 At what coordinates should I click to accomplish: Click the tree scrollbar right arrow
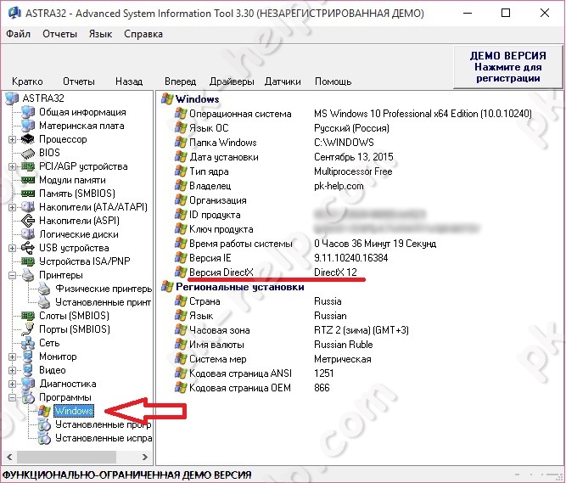(x=145, y=457)
